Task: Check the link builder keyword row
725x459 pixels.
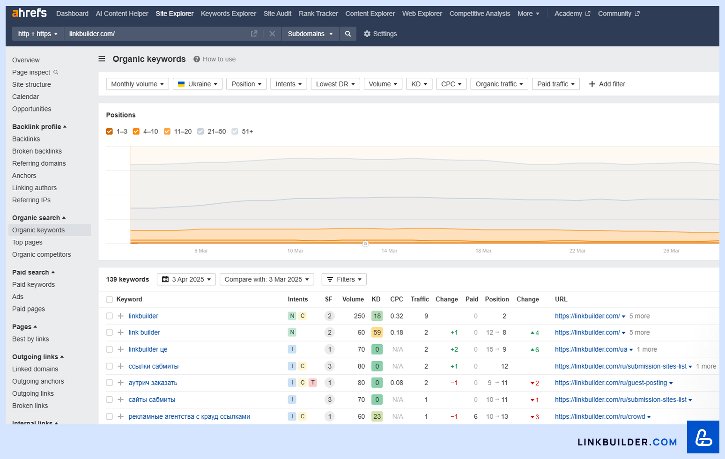Action: click(110, 333)
